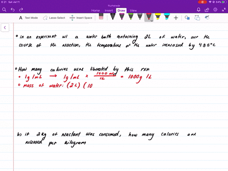Pick the green pen

(131, 17)
